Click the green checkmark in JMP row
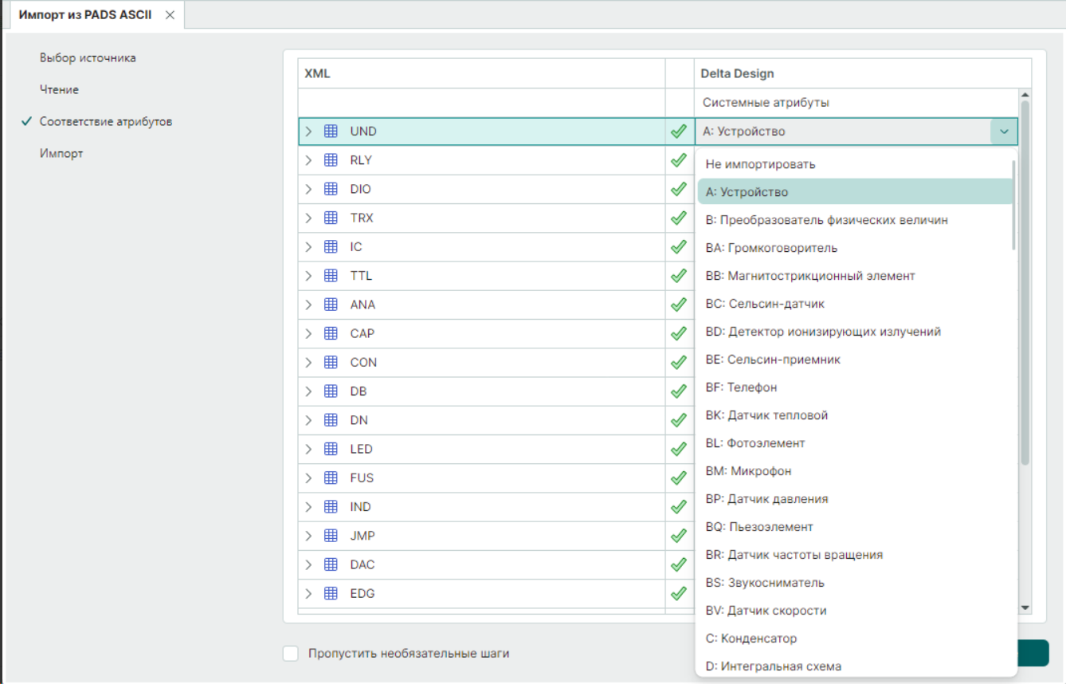Screen dimensions: 1066x684 pyautogui.click(x=679, y=536)
